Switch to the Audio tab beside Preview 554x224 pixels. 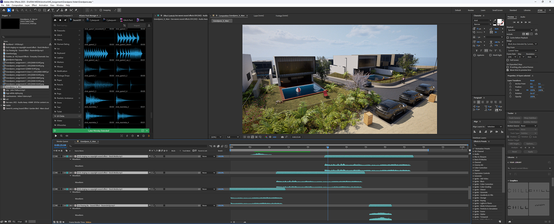[523, 17]
